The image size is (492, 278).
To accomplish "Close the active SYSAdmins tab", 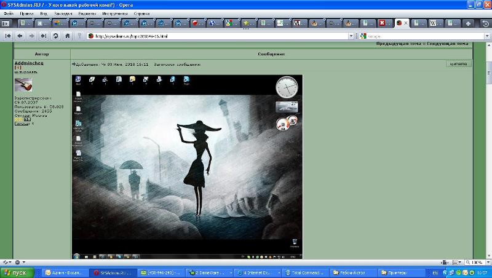I will 406,23.
